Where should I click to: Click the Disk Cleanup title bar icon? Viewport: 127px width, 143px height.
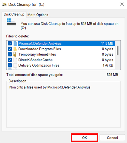tap(4, 5)
